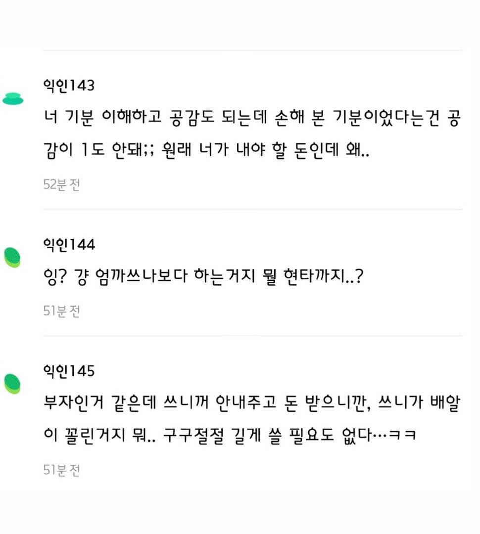The width and height of the screenshot is (480, 534).
Task: Open the 익인143 username link
Action: pyautogui.click(x=69, y=86)
